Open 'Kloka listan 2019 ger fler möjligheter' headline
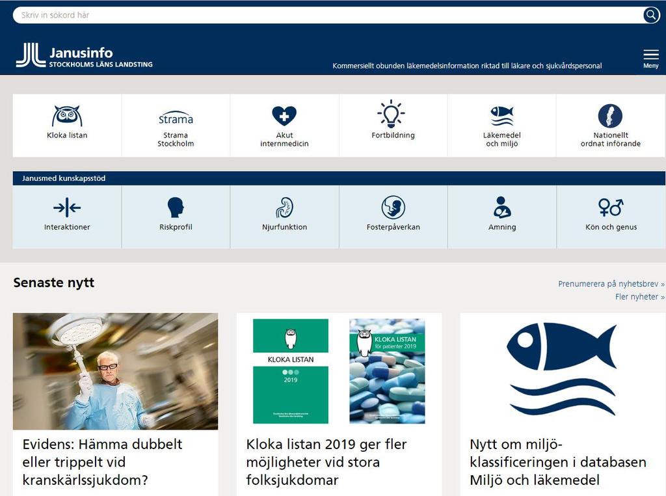Viewport: 666px width, 496px height. pos(326,462)
